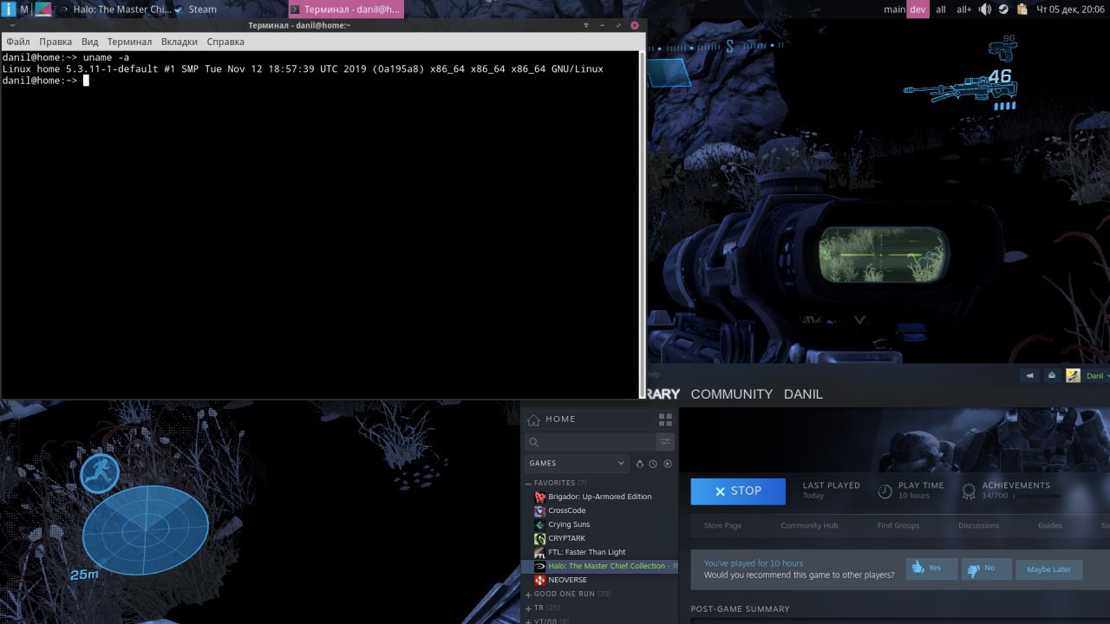
Task: Open the Community Hub link
Action: (x=809, y=526)
